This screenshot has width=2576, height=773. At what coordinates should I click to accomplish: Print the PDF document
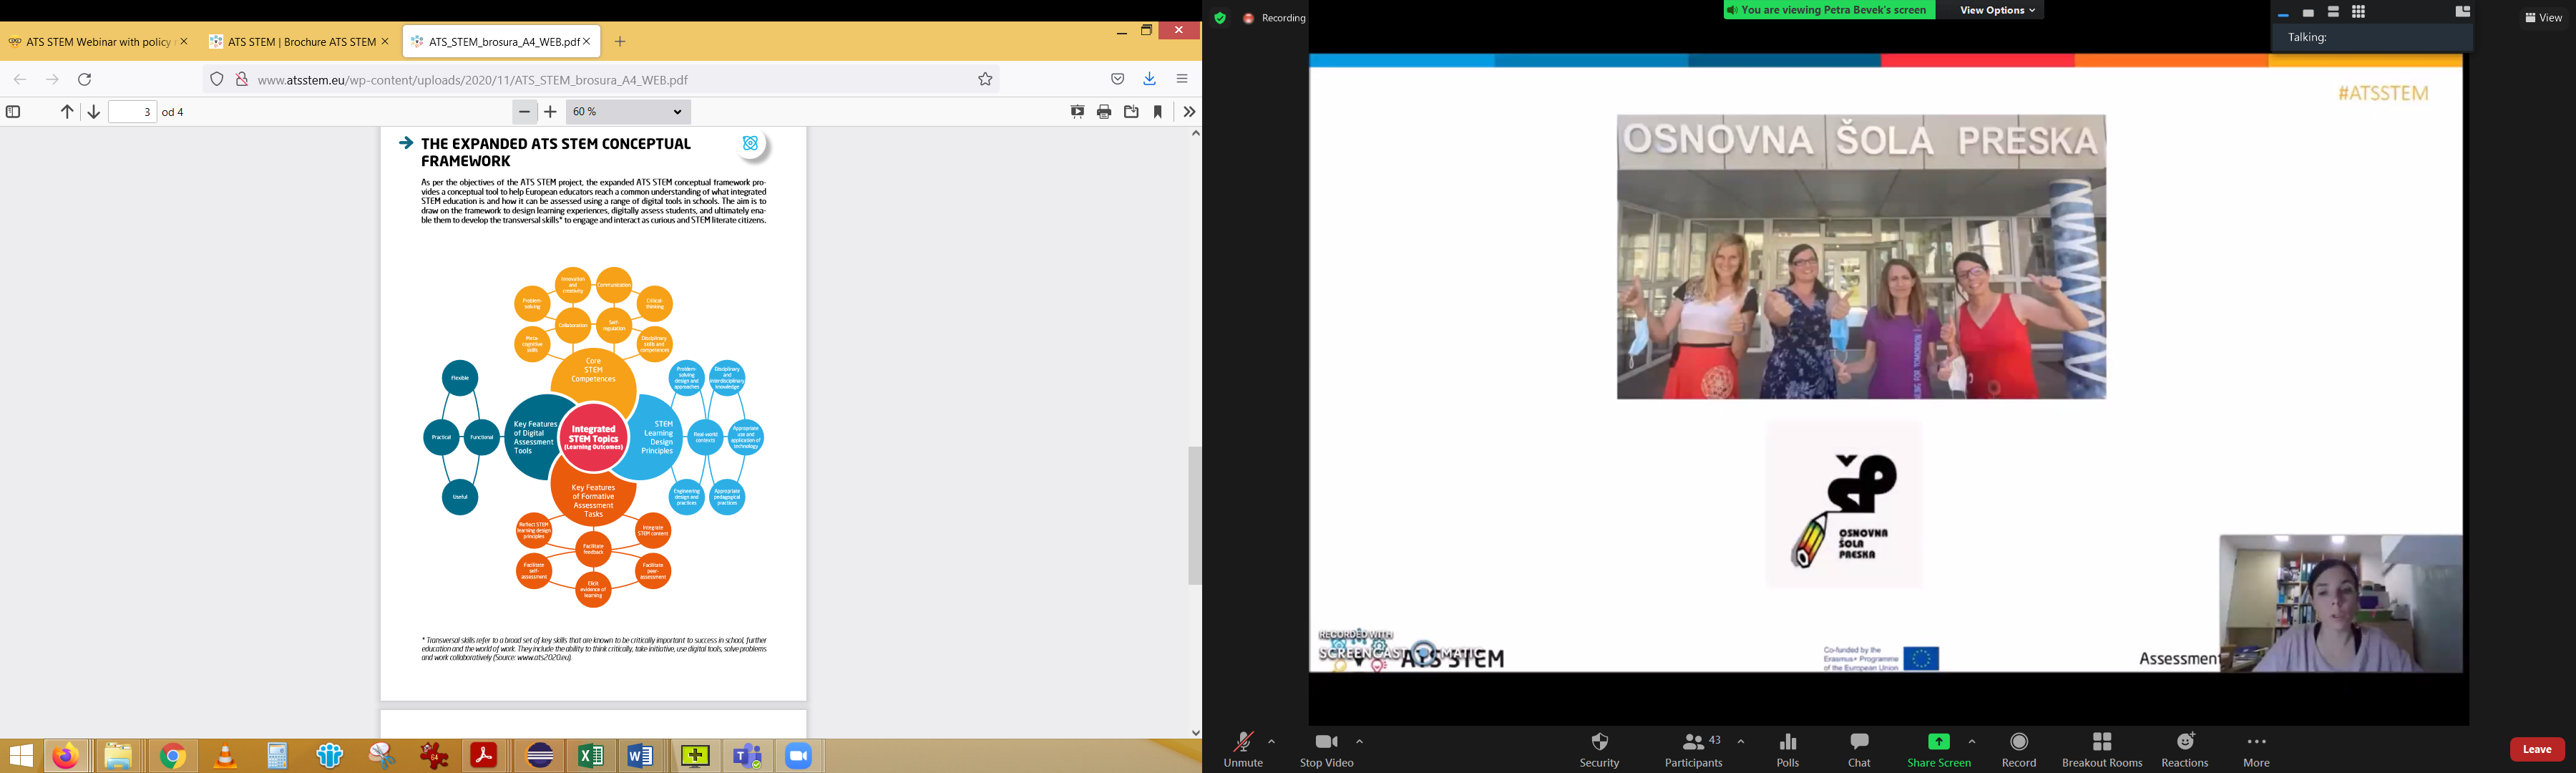(1104, 112)
